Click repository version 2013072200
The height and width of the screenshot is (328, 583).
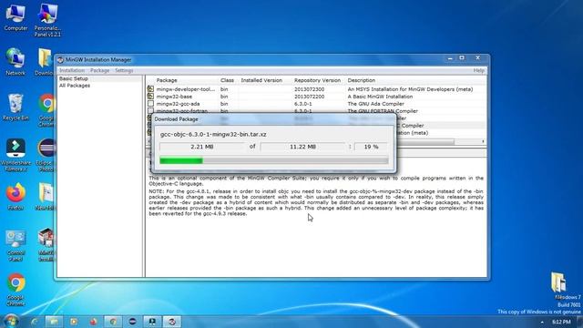tap(309, 97)
